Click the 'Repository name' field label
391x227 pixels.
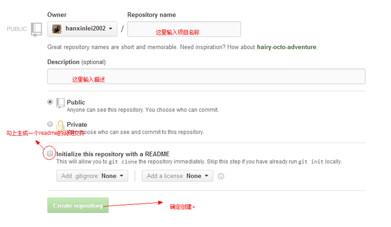click(152, 15)
